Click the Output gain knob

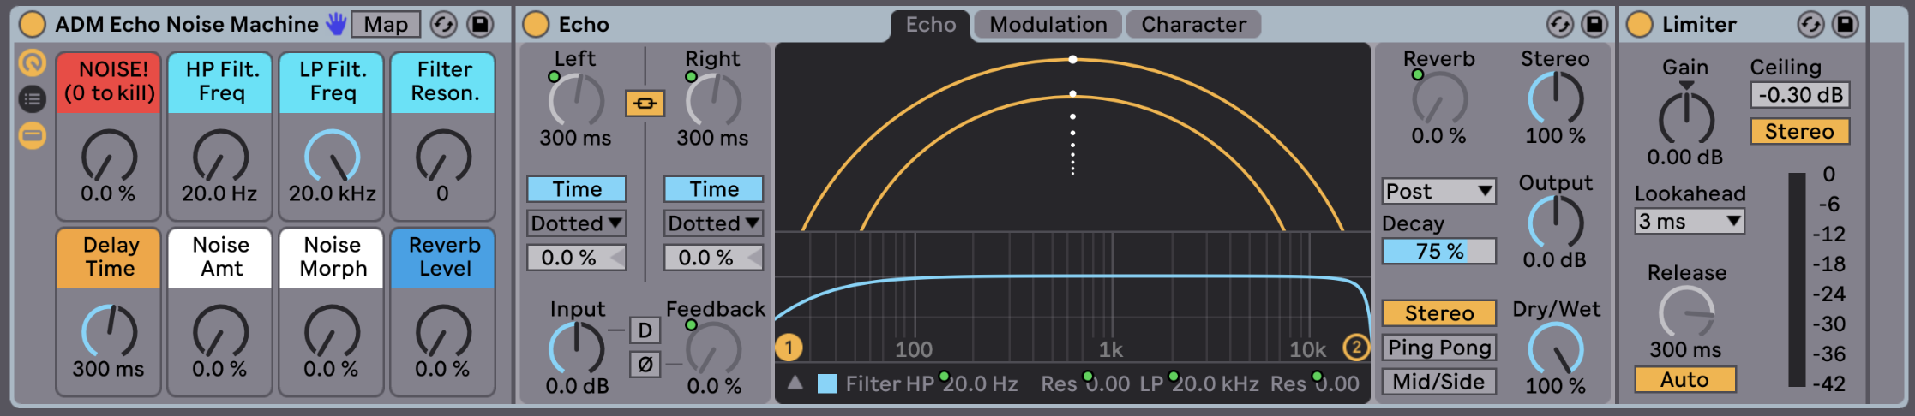point(1555,223)
